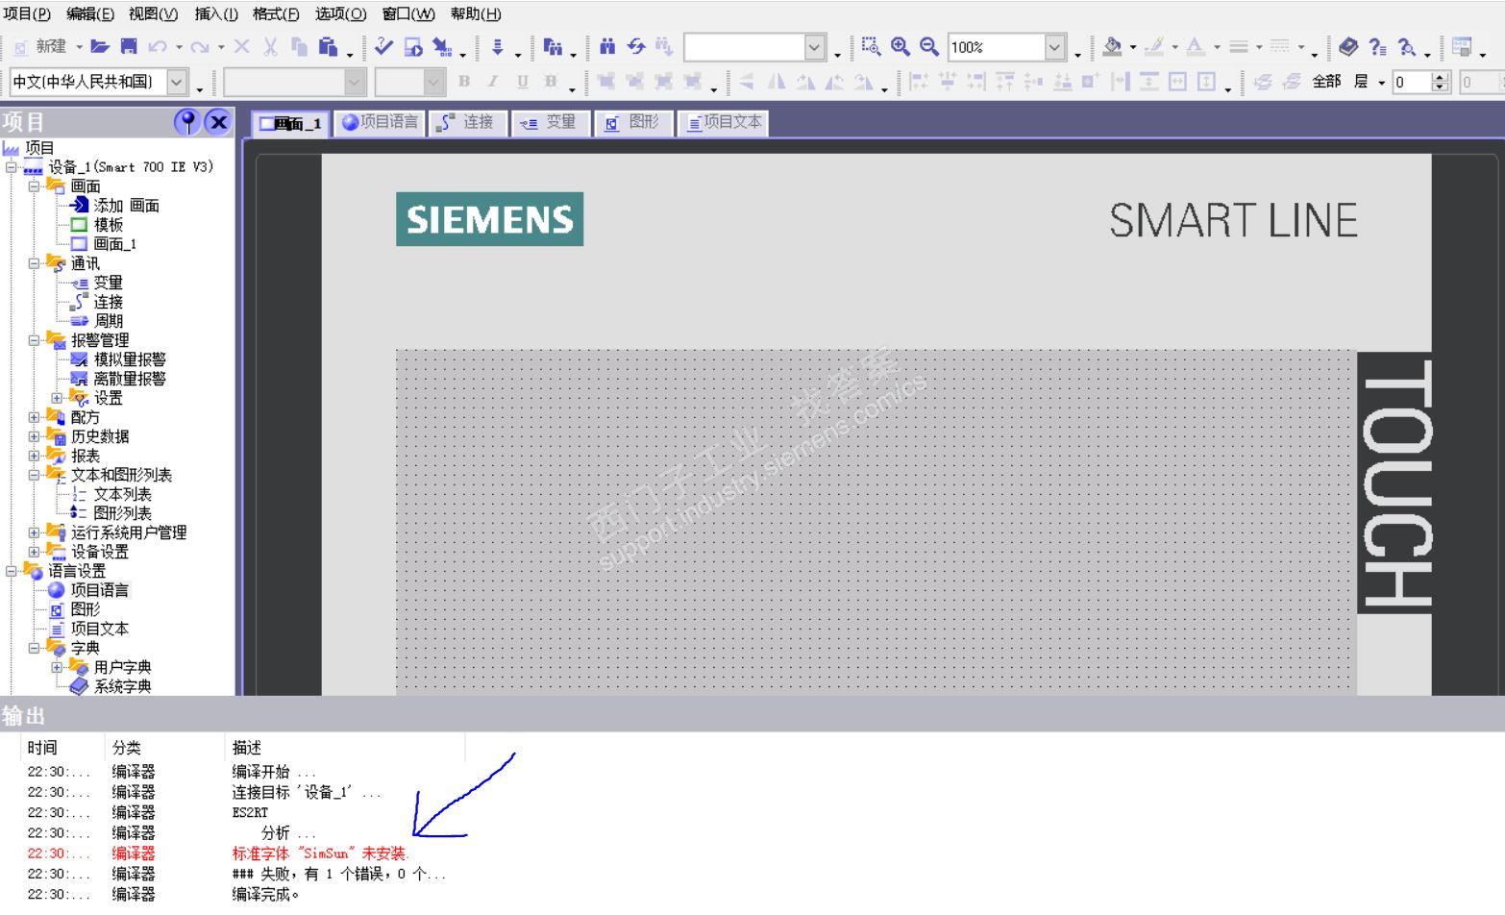Switch to the 变量 tab
The image size is (1505, 915).
[549, 122]
